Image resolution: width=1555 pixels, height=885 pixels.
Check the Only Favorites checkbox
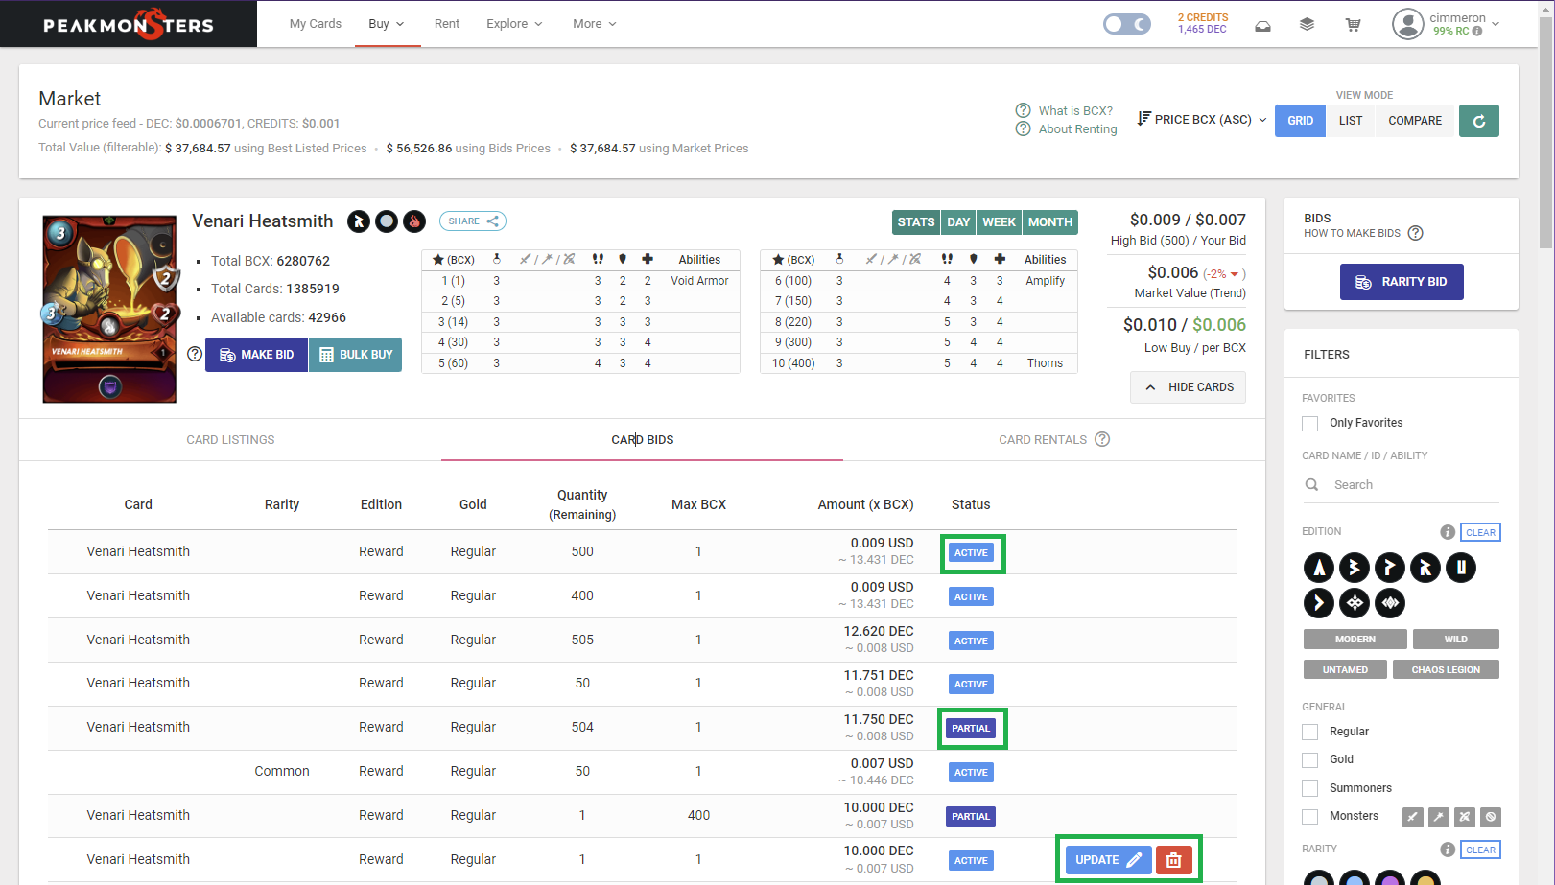click(x=1309, y=423)
